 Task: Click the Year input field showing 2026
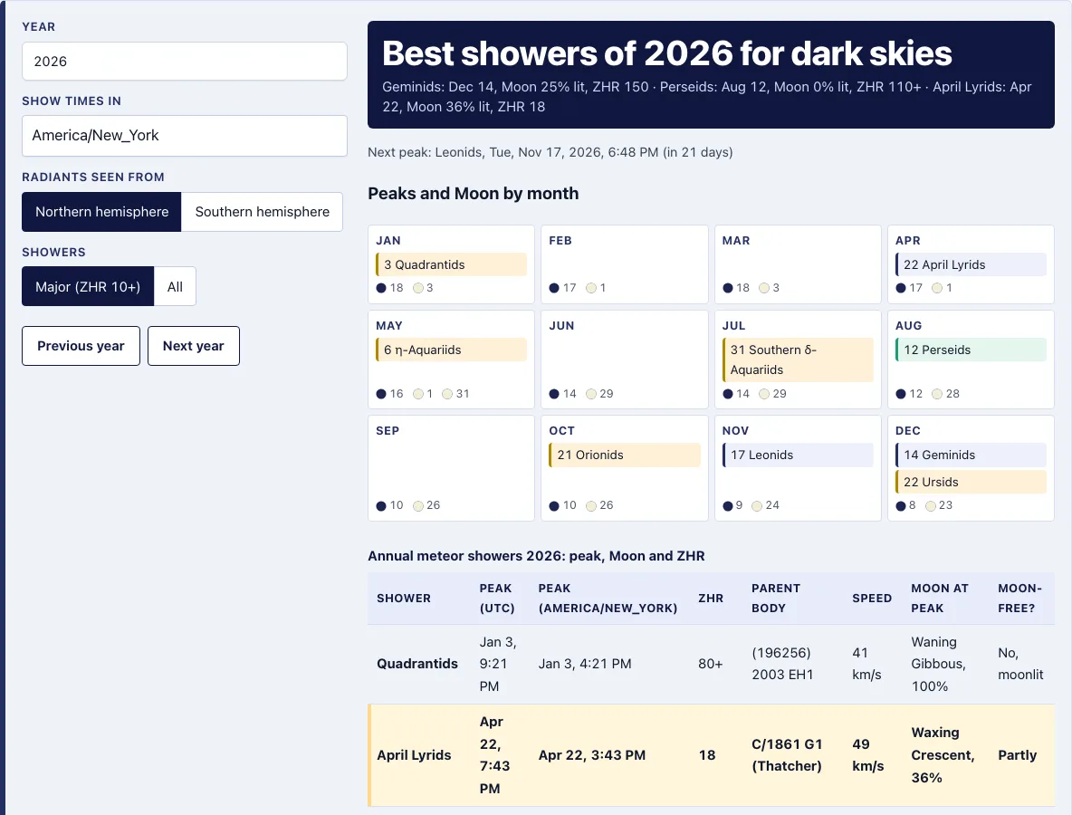185,62
